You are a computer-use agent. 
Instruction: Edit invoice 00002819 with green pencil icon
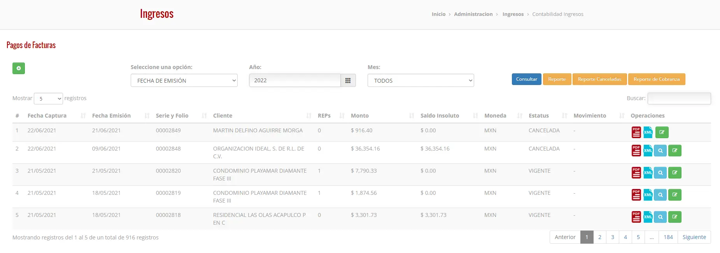click(675, 195)
